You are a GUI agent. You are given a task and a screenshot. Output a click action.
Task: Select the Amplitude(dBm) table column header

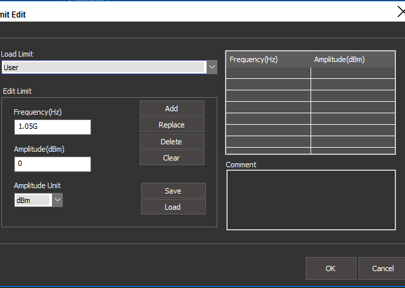[352, 60]
